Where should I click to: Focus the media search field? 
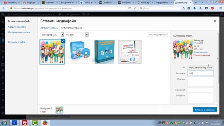157,35
